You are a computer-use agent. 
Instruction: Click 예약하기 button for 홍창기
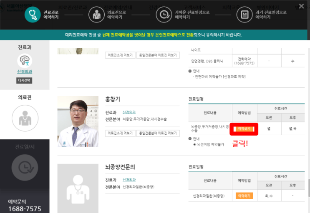244,129
